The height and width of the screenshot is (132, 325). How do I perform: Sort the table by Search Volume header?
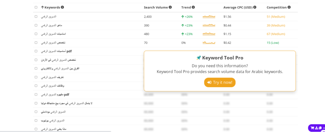pyautogui.click(x=156, y=7)
